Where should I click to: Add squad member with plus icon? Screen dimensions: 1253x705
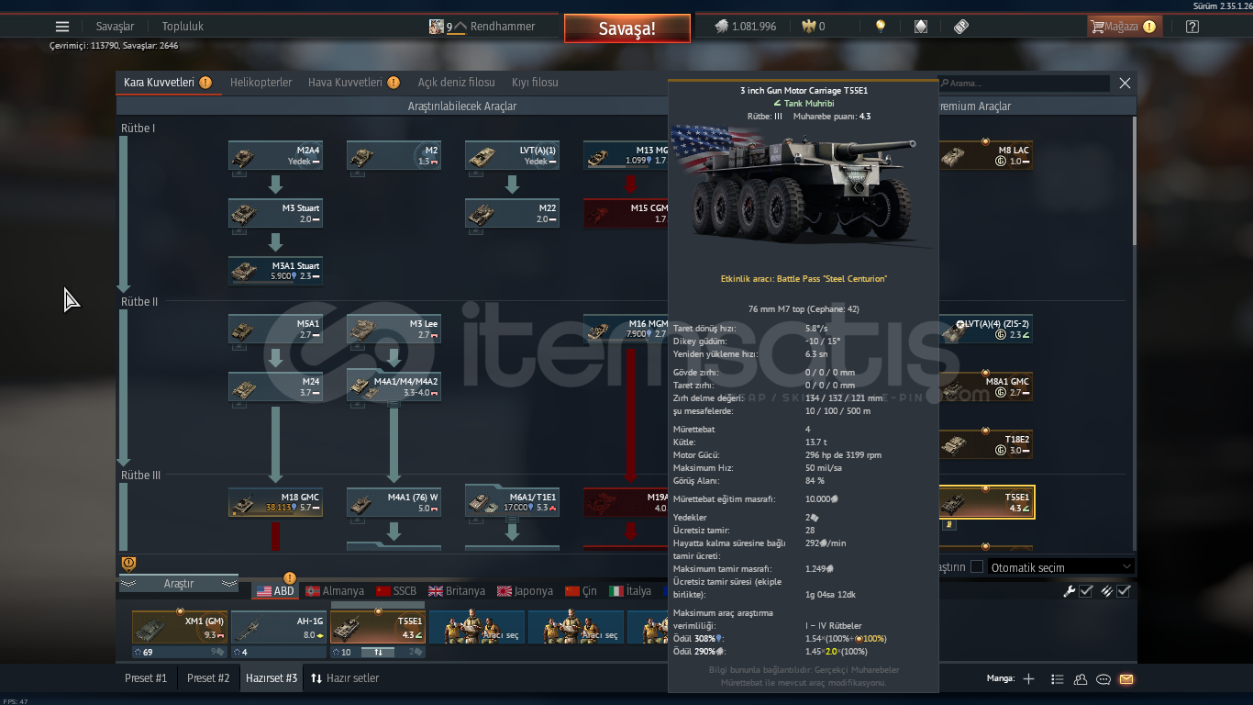click(x=1028, y=679)
